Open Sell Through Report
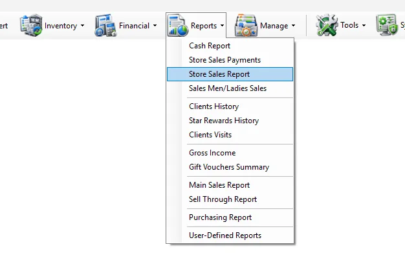405x269 pixels. pos(230,199)
